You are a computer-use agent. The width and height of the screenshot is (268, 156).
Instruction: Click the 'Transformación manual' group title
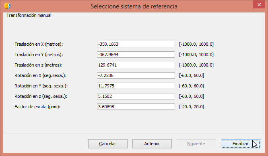pyautogui.click(x=29, y=15)
